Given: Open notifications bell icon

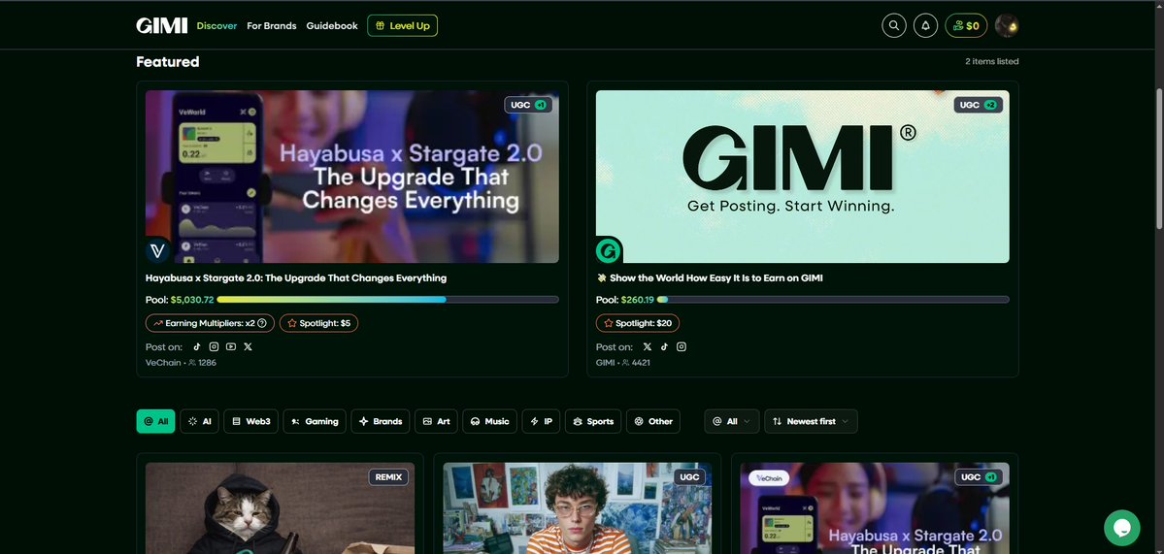Looking at the screenshot, I should click(x=925, y=26).
